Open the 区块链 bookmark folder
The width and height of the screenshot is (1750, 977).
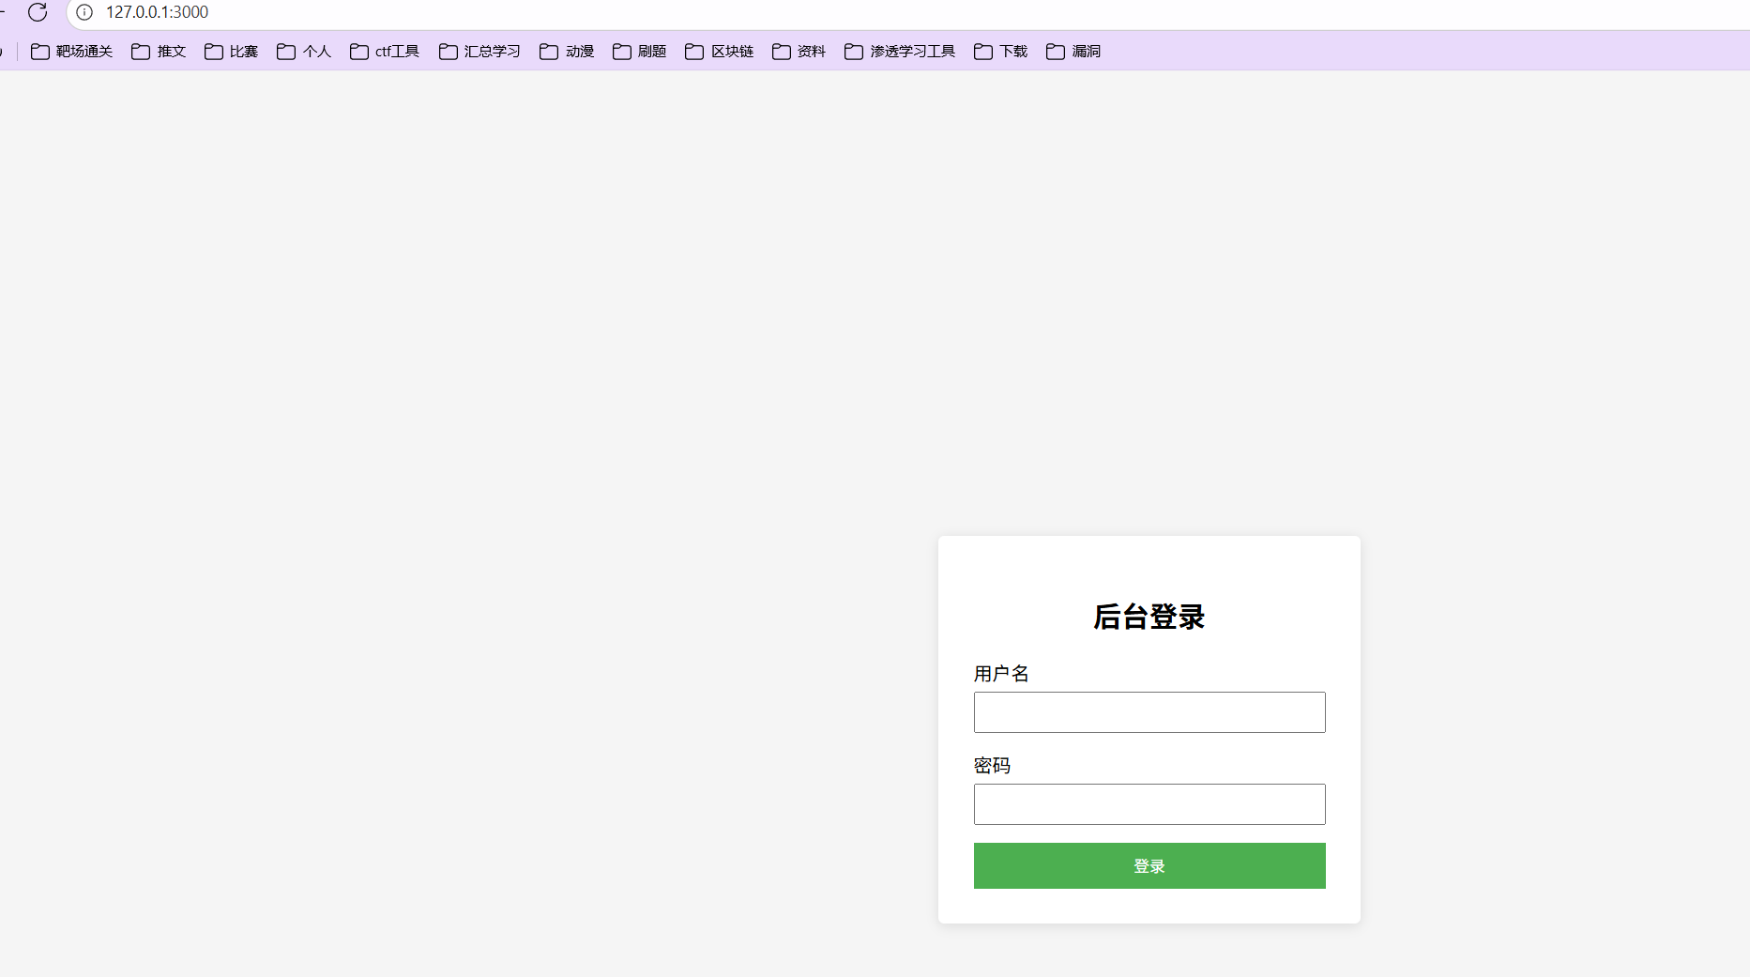point(720,52)
